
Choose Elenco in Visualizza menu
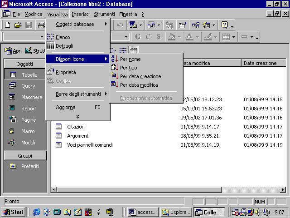point(77,37)
